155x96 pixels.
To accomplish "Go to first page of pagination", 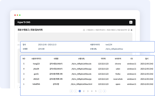I will [x=71, y=91].
